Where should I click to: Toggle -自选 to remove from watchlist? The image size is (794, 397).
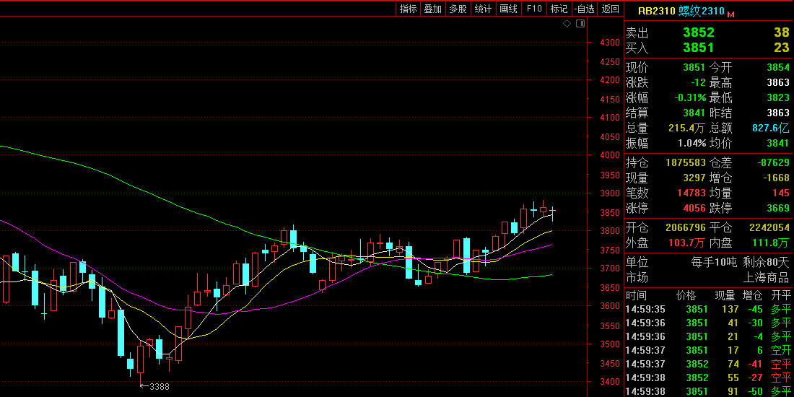point(585,9)
